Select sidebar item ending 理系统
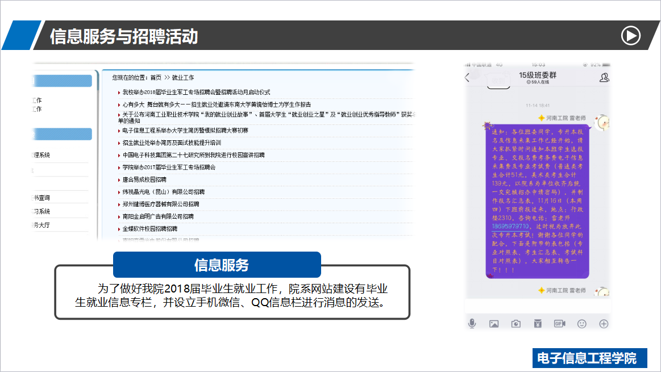The image size is (661, 372). click(x=41, y=155)
